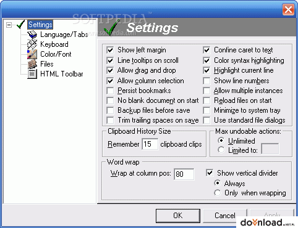
Task: Enable Use standard file dialogs
Action: (x=206, y=120)
